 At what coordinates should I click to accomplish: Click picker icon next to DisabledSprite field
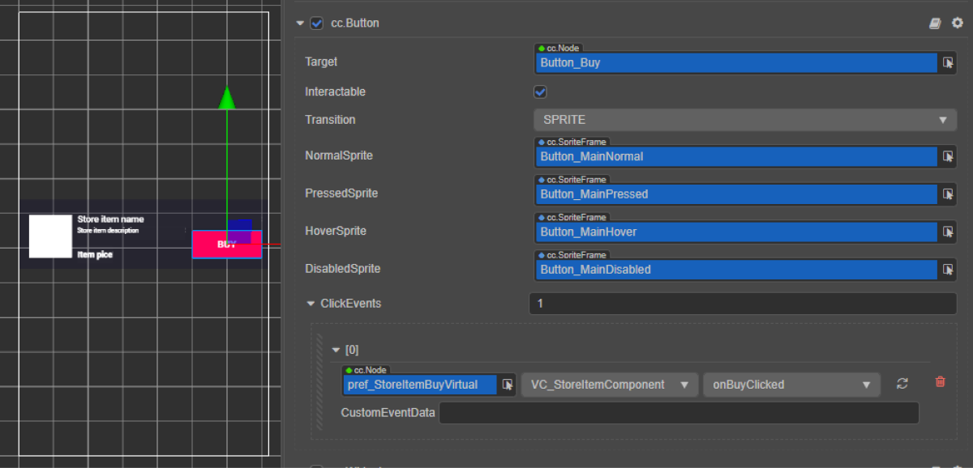[x=948, y=270]
